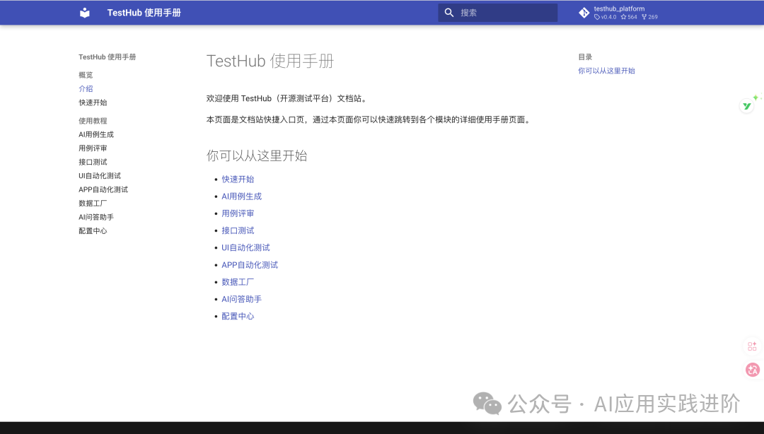Viewport: 764px width, 434px height.
Task: Click the TestHub 使用手册 header title
Action: click(144, 13)
